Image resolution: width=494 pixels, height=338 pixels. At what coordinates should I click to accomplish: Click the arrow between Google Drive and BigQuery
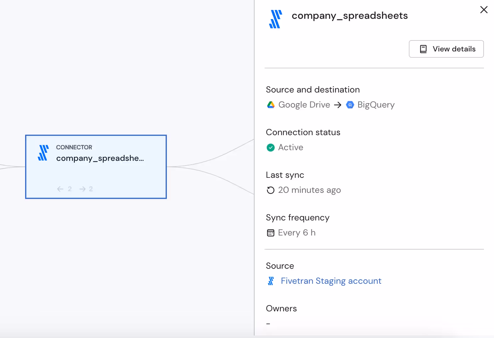[x=338, y=105]
